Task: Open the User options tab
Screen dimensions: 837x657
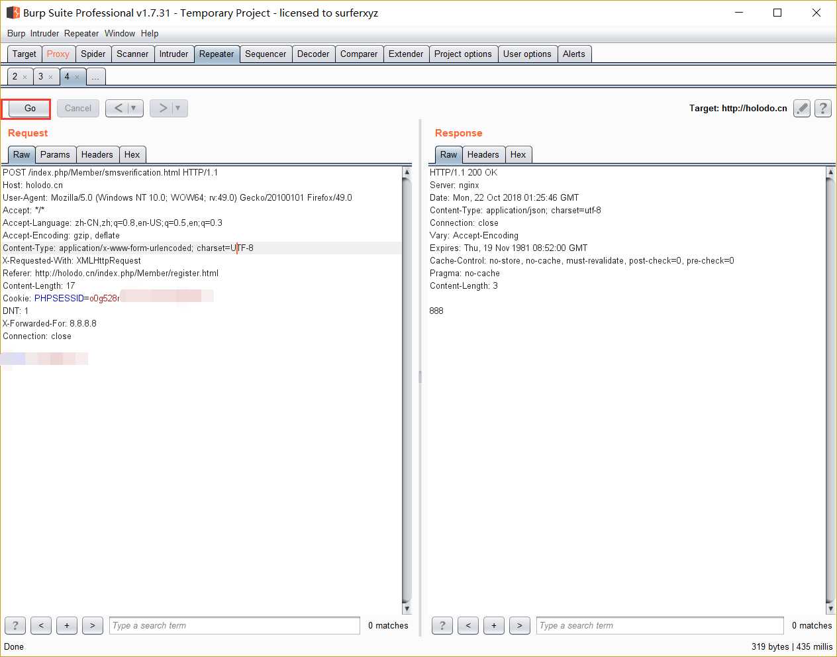Action: 527,54
